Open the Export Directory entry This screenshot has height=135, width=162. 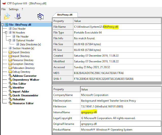21,52
